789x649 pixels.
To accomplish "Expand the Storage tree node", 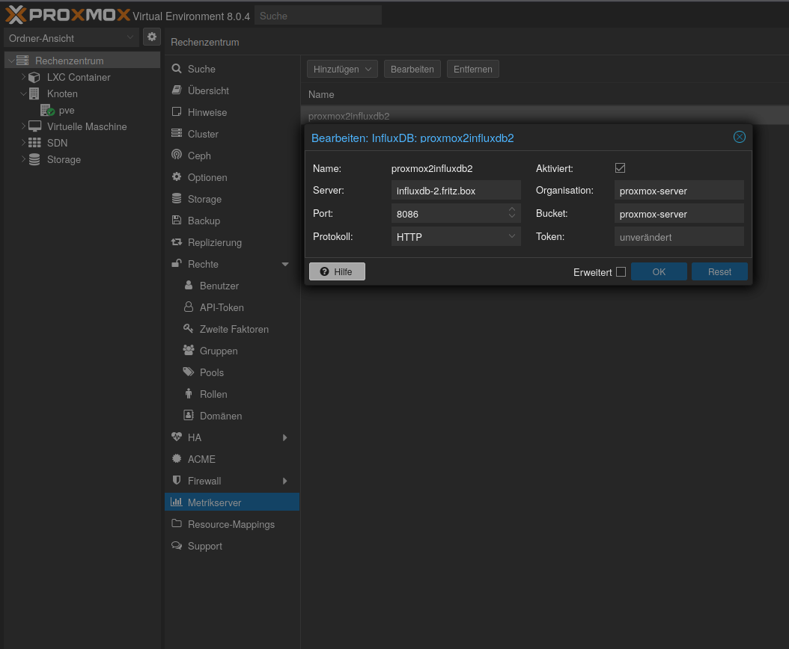I will pyautogui.click(x=23, y=159).
